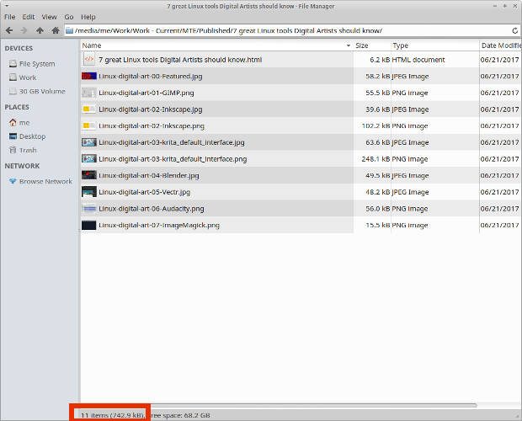Viewport: 522px width, 421px height.
Task: Select the HTML file icon
Action: [89, 59]
